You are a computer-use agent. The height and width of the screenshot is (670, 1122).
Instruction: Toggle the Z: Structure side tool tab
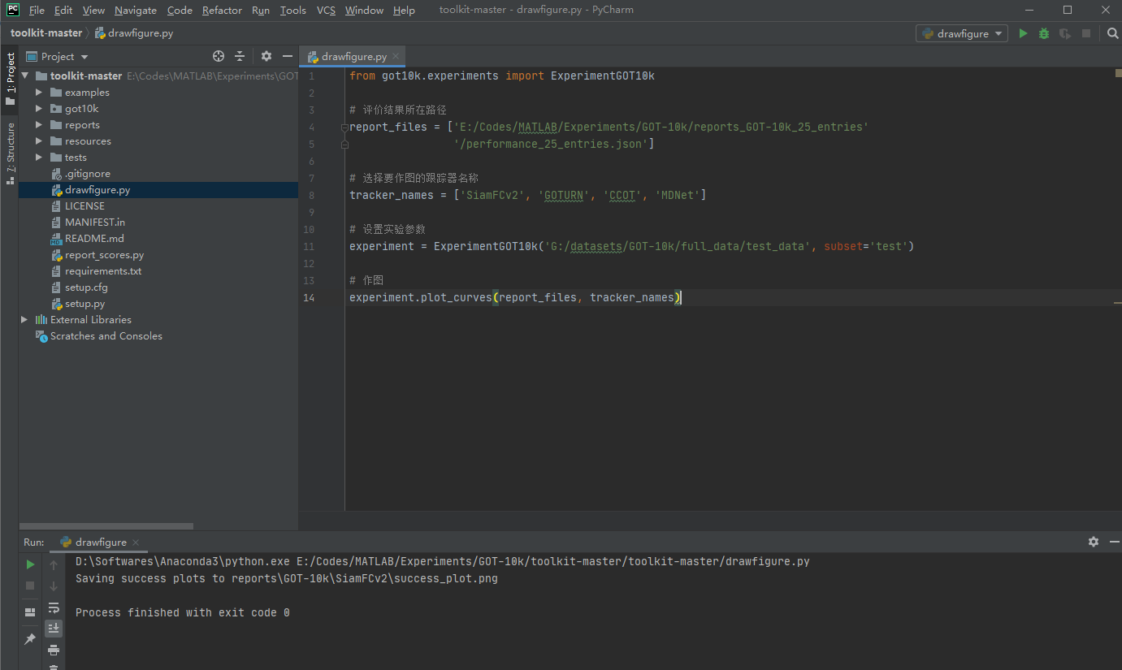click(10, 153)
